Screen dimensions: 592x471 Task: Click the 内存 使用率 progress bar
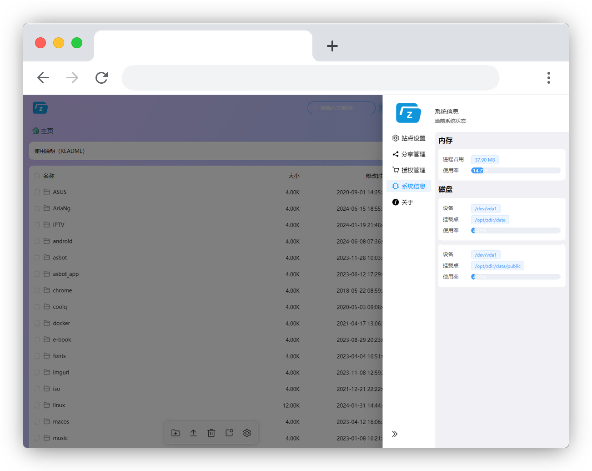point(516,170)
